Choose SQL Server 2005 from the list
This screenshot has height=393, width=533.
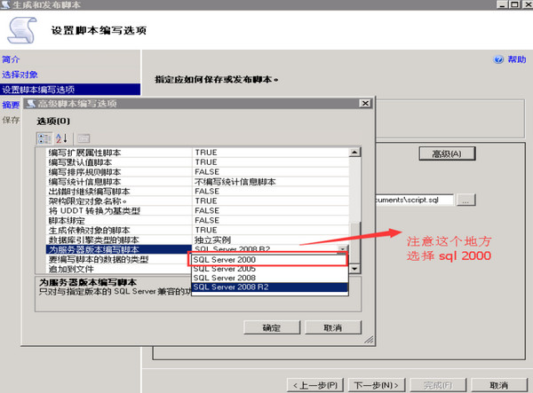click(x=269, y=269)
